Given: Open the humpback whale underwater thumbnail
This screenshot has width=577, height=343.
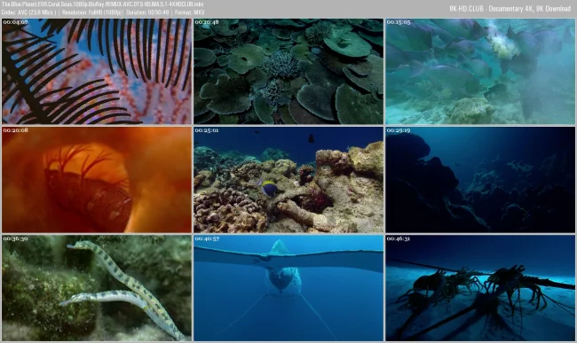Looking at the screenshot, I should (288, 288).
